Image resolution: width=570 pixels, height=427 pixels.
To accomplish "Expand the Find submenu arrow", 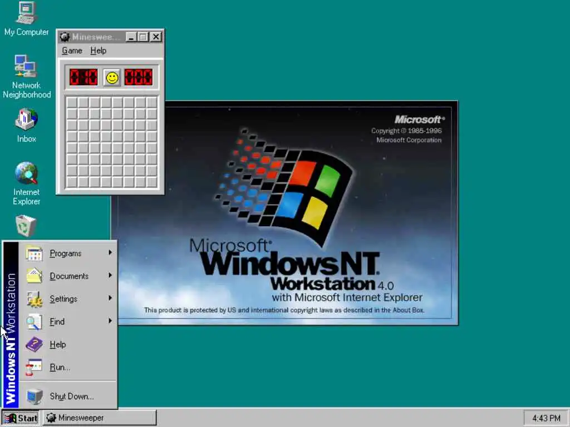I will (110, 321).
